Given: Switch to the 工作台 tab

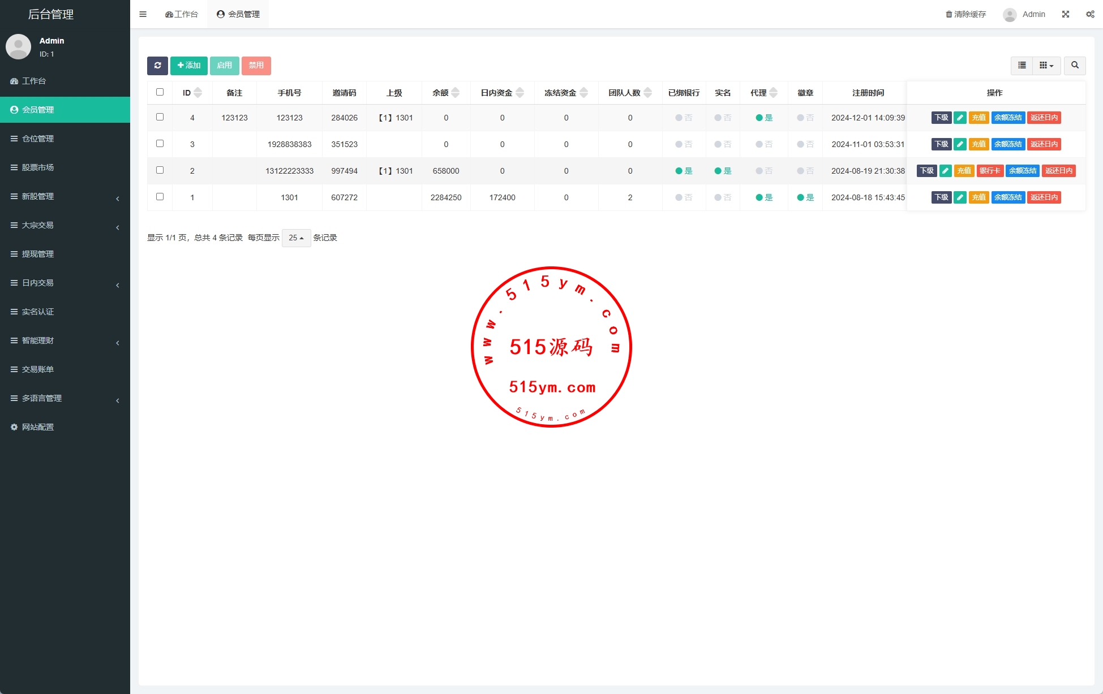Looking at the screenshot, I should tap(182, 14).
